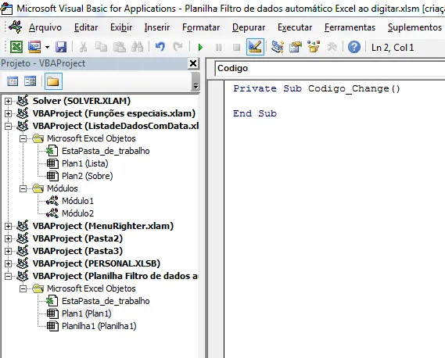Close the Projeto - VBAProject panel

click(193, 63)
